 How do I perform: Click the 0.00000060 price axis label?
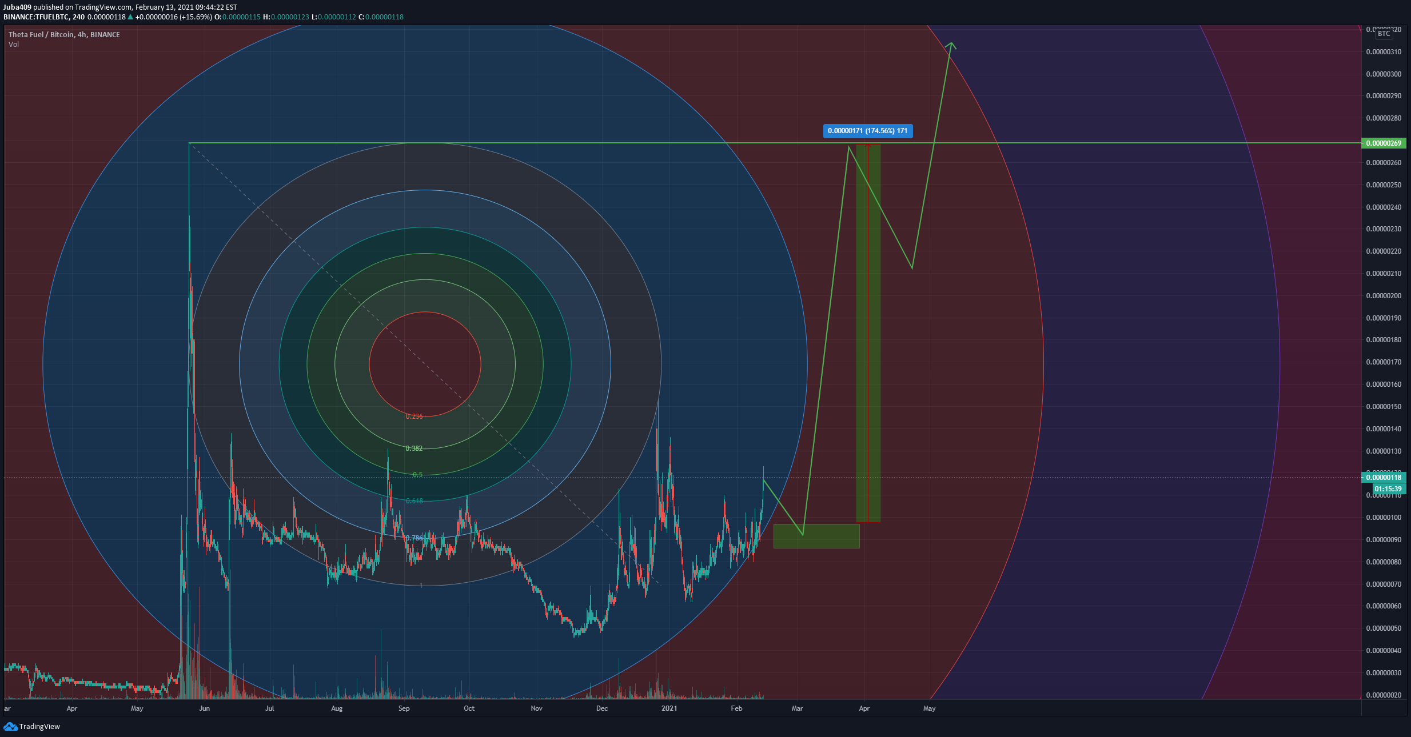click(x=1384, y=606)
